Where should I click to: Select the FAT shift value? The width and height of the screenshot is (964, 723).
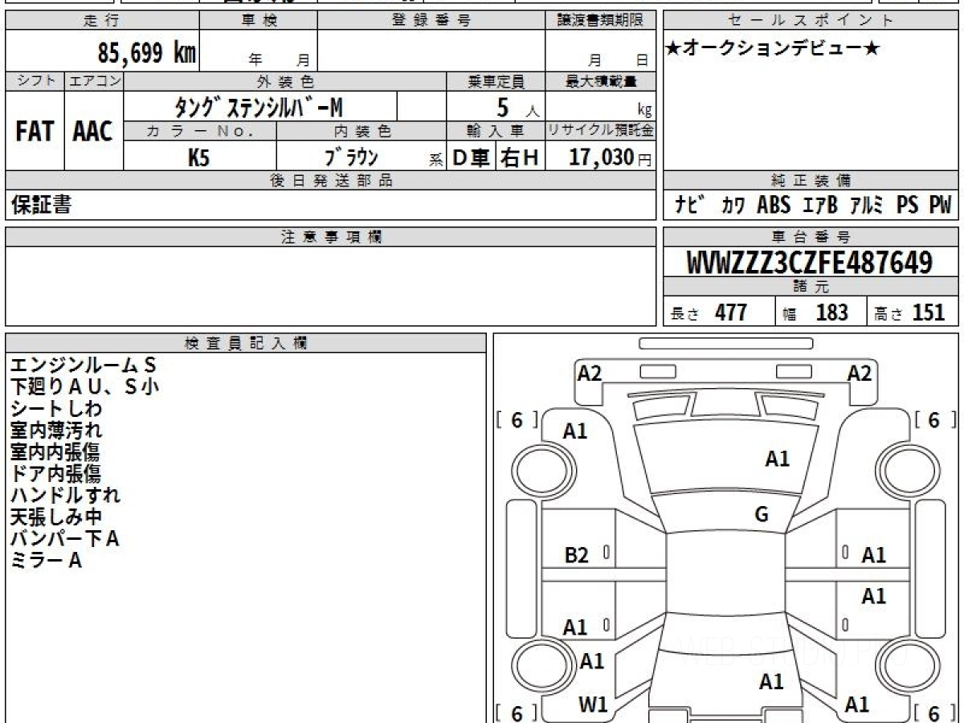click(35, 132)
